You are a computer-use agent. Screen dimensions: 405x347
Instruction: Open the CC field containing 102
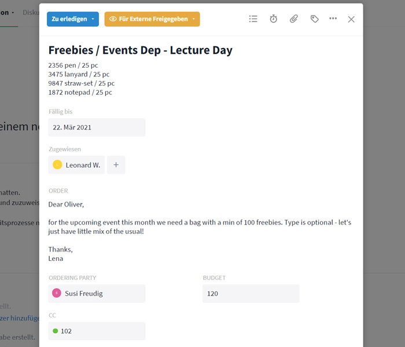(x=97, y=331)
